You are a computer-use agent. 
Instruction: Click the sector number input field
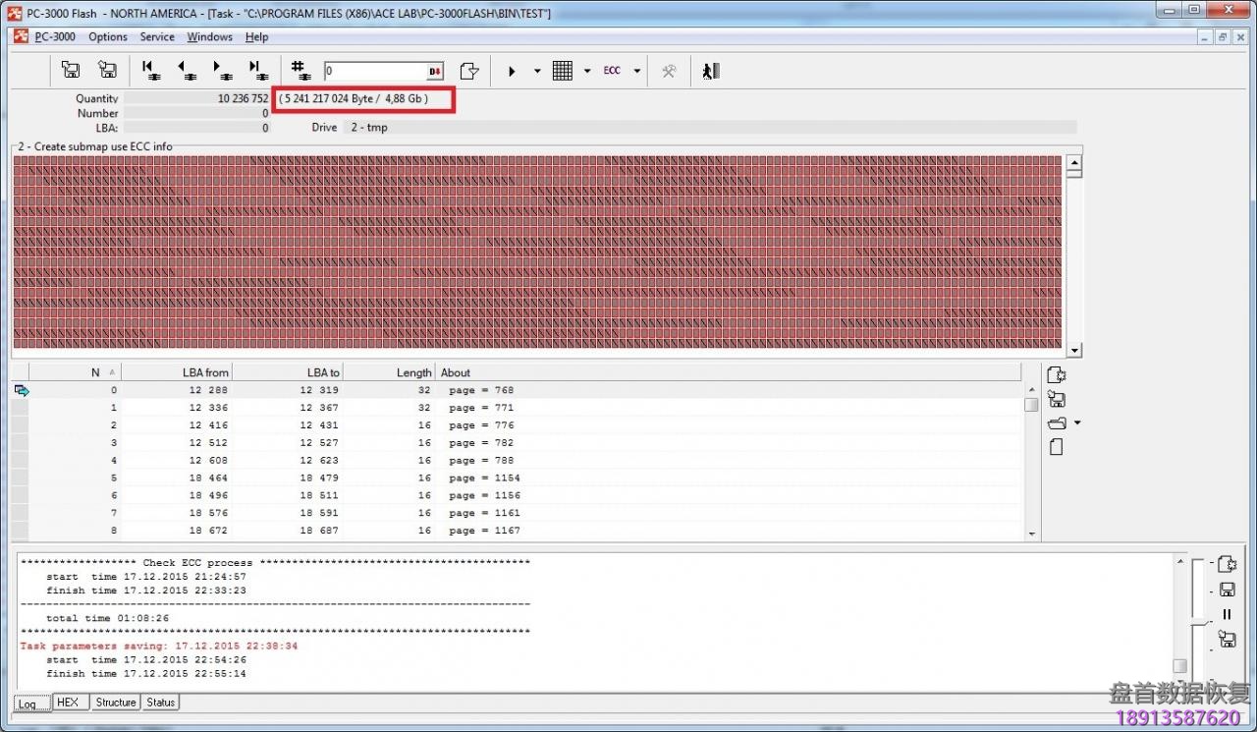[375, 71]
